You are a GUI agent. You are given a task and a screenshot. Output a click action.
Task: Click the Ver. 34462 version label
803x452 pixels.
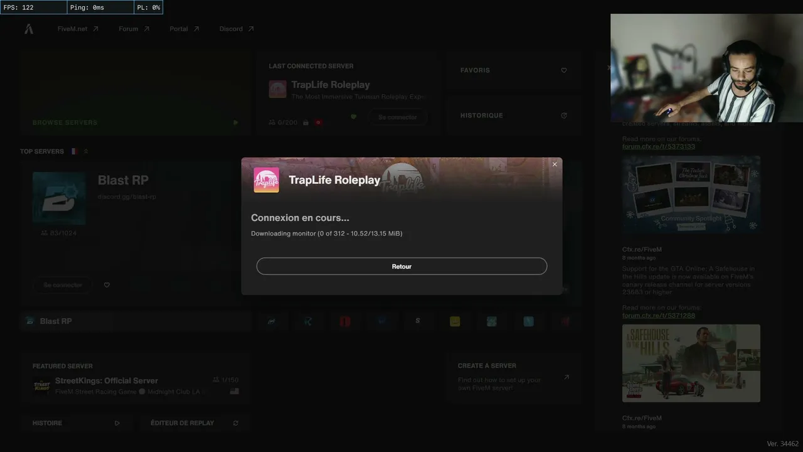click(x=783, y=444)
